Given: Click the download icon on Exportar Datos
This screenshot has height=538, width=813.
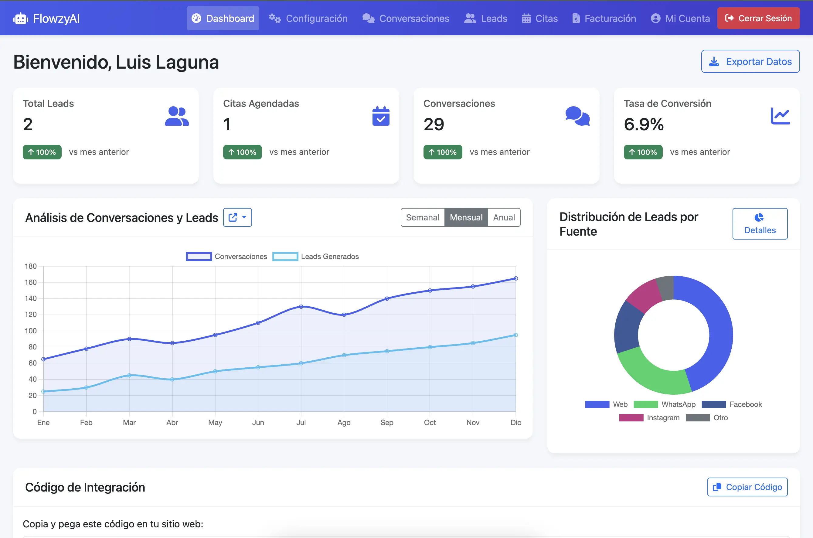Looking at the screenshot, I should click(x=715, y=61).
